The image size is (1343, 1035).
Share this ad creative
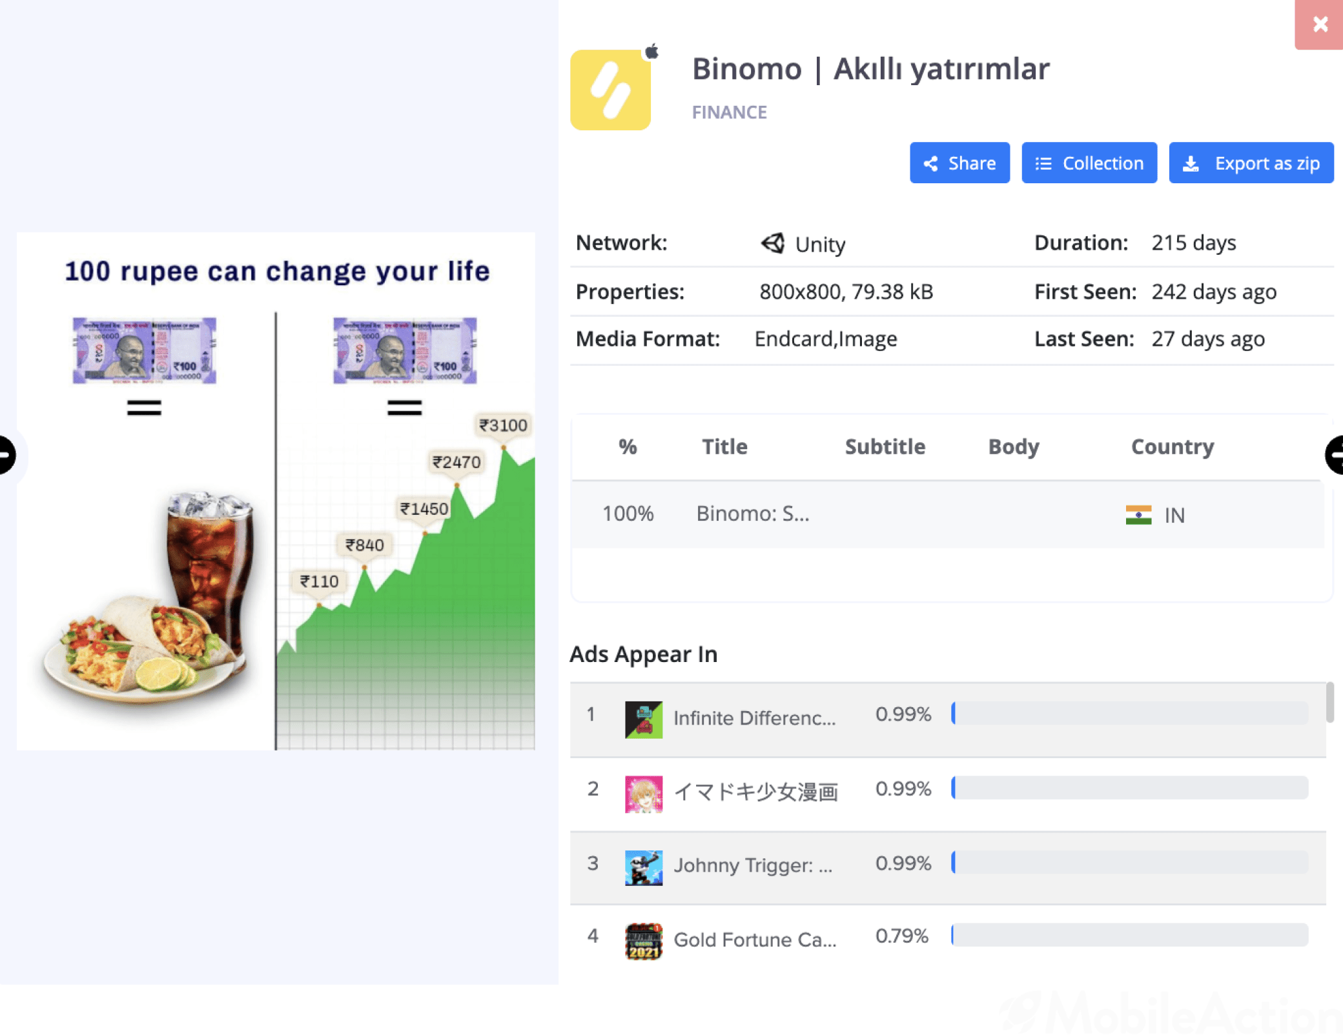tap(959, 163)
